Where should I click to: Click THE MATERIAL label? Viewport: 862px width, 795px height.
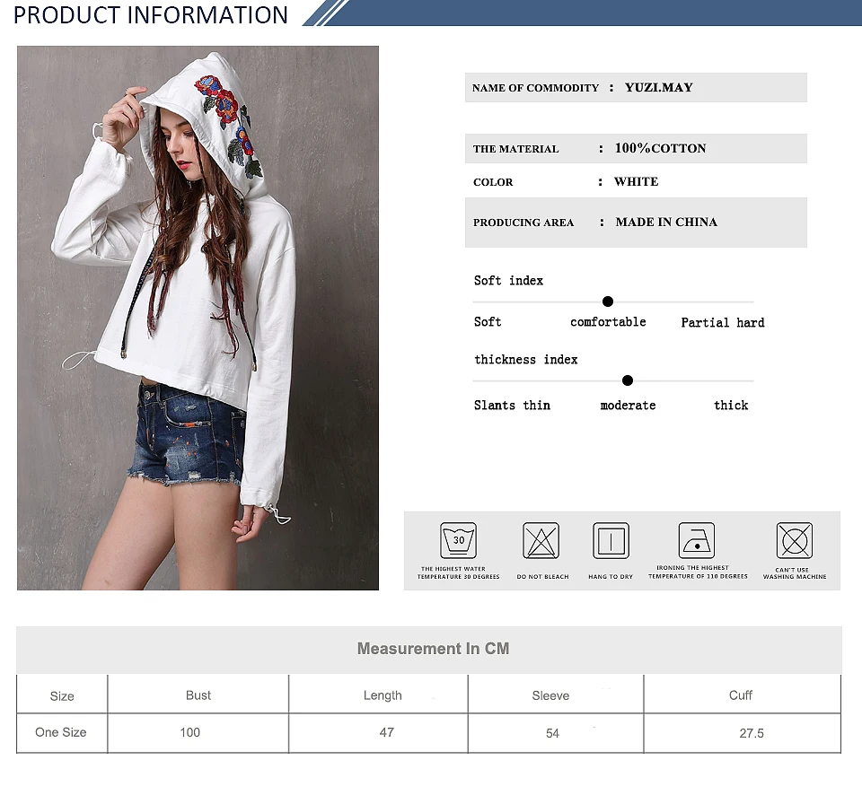click(x=515, y=149)
